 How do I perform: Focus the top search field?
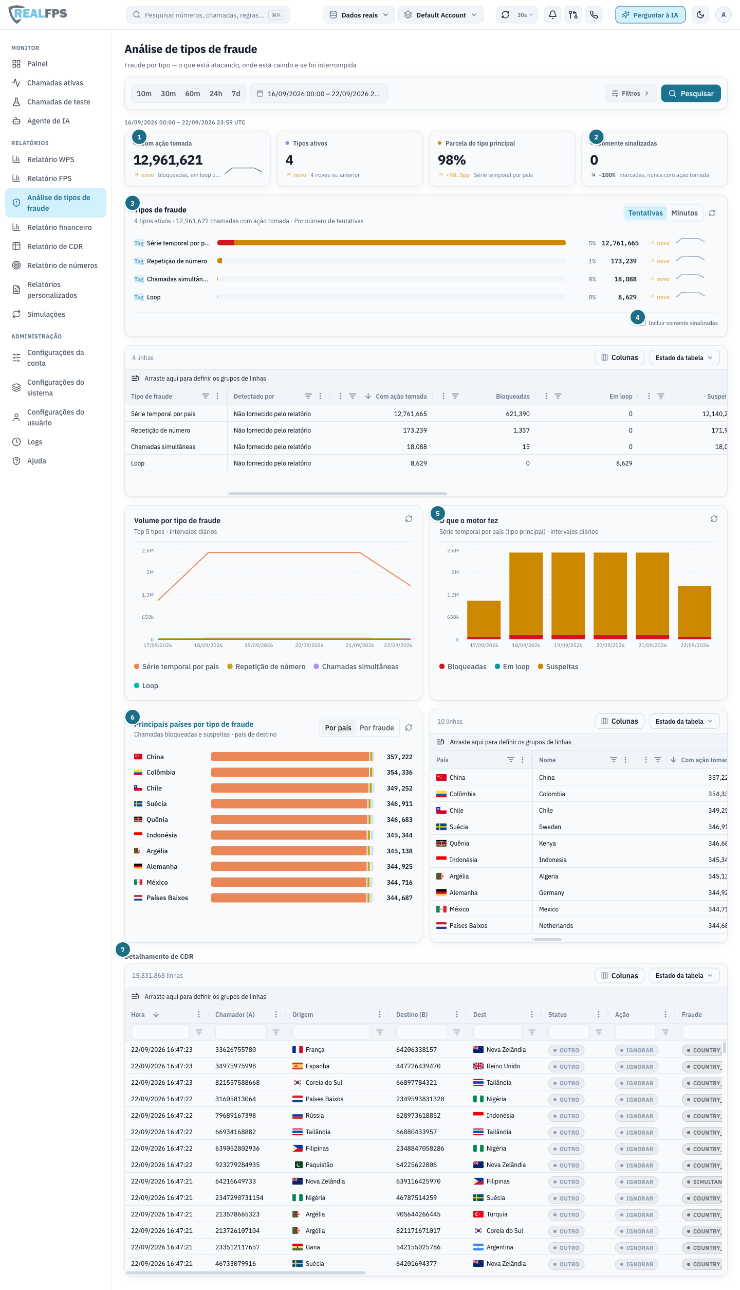208,15
